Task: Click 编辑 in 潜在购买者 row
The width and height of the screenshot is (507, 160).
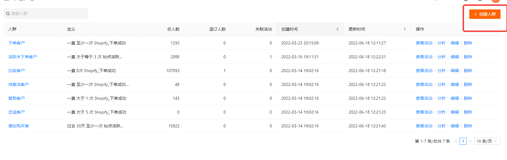Action: 455,126
